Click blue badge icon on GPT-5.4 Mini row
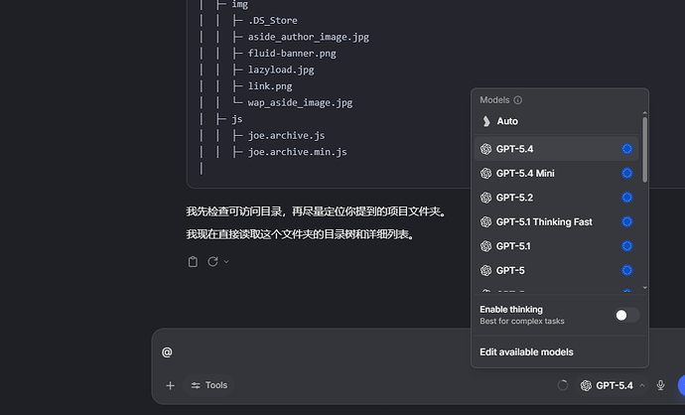Screen dimensions: 685x415 (626, 174)
